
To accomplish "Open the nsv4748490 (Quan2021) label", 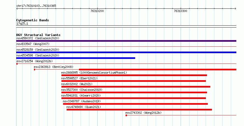I will tap(84, 107).
